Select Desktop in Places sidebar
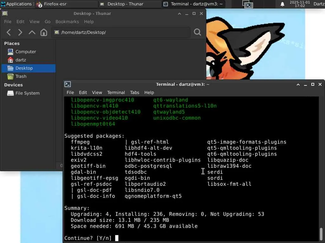This screenshot has height=243, width=325. point(29,68)
